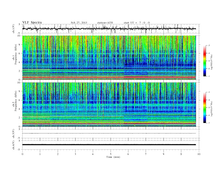Click inside the ch.1 spectrogram plot
Viewport: 224px width, 173px height.
pos(109,58)
